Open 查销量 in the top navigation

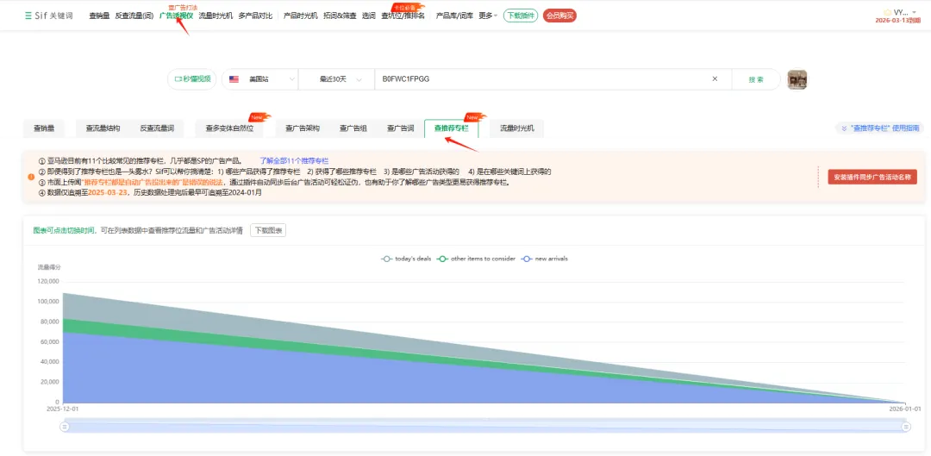99,16
